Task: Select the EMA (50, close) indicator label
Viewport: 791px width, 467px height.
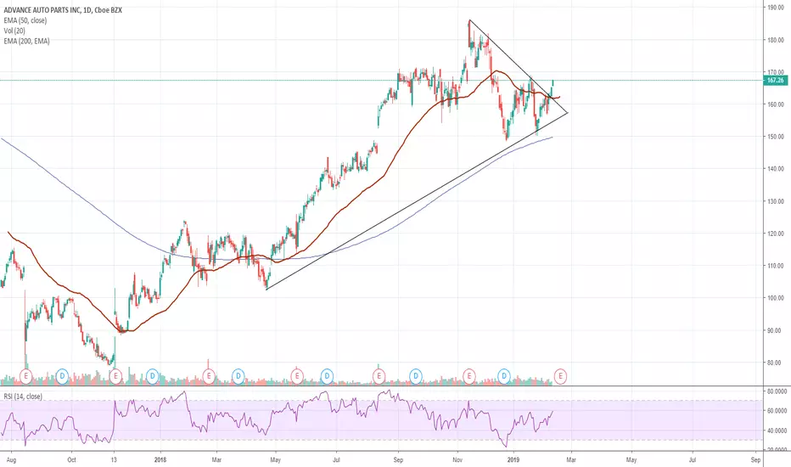Action: point(25,20)
